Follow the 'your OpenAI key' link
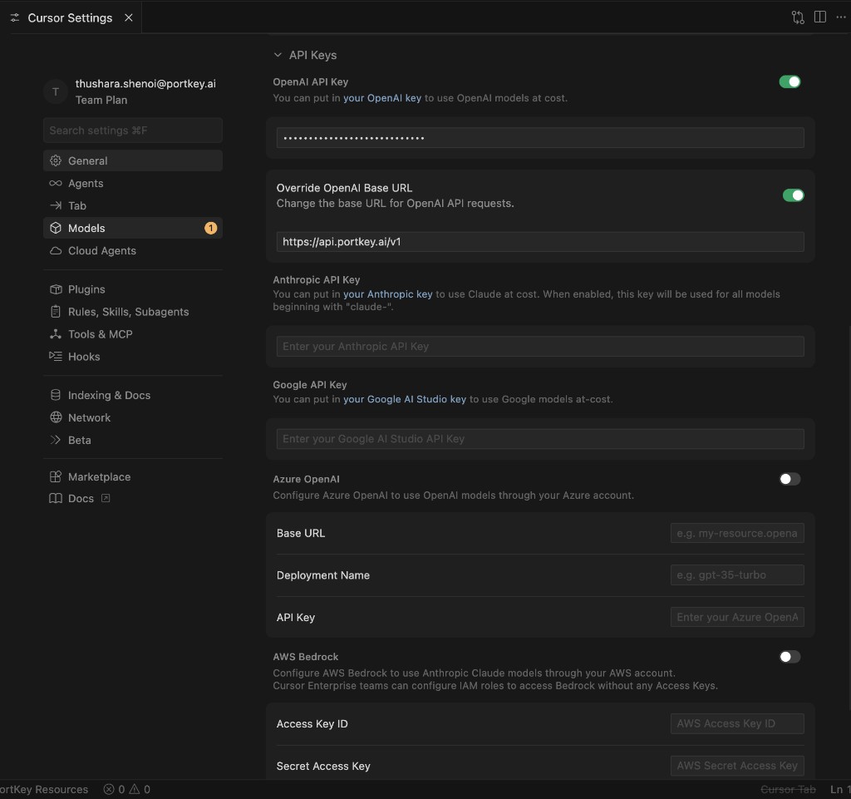 click(x=382, y=98)
